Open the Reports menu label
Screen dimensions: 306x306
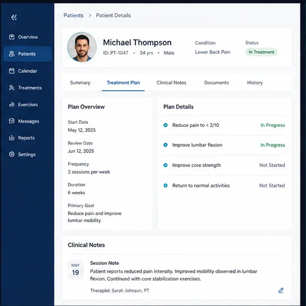point(26,138)
